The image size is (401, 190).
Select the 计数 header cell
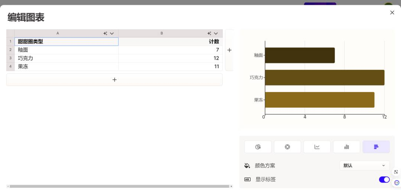[x=170, y=42]
